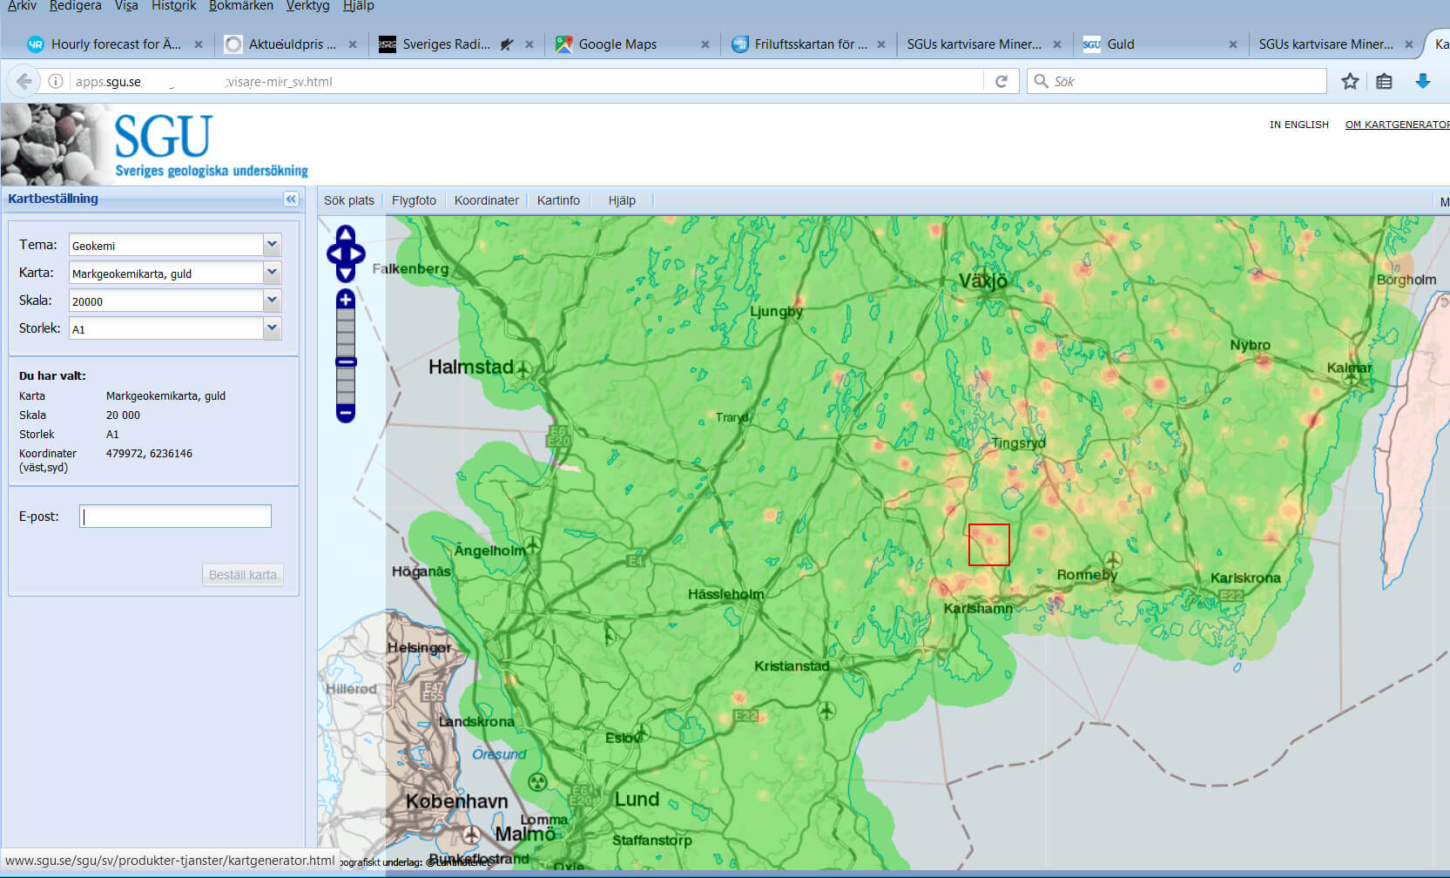Image resolution: width=1450 pixels, height=878 pixels.
Task: Open the Skala dropdown
Action: [272, 301]
